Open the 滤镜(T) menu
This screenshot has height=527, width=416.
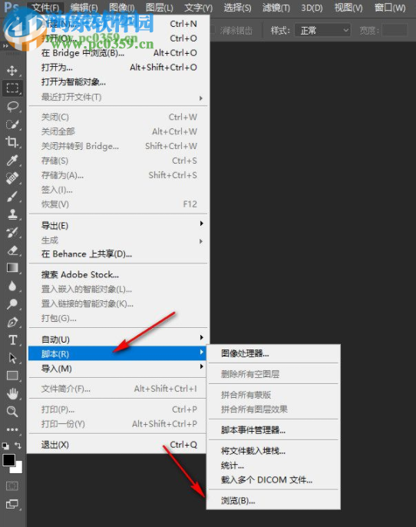point(276,8)
